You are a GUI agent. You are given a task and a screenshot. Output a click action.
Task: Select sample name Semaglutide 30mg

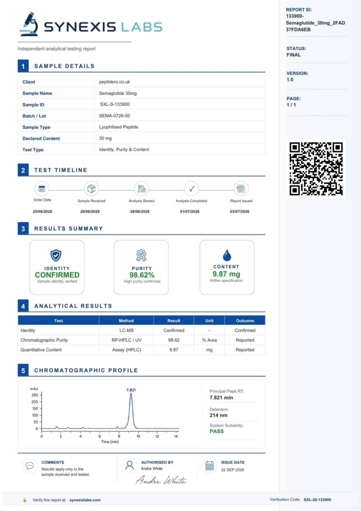[118, 93]
